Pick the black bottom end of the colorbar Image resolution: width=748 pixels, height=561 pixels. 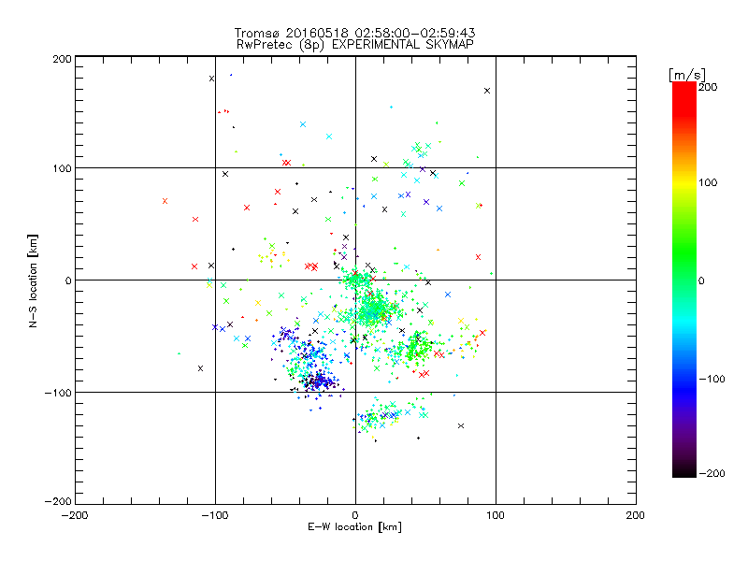(x=684, y=470)
